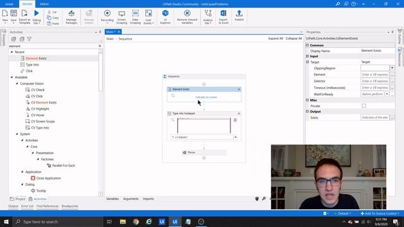Select Type Into in Recent list
Screen dimensions: 404x227
(32, 65)
